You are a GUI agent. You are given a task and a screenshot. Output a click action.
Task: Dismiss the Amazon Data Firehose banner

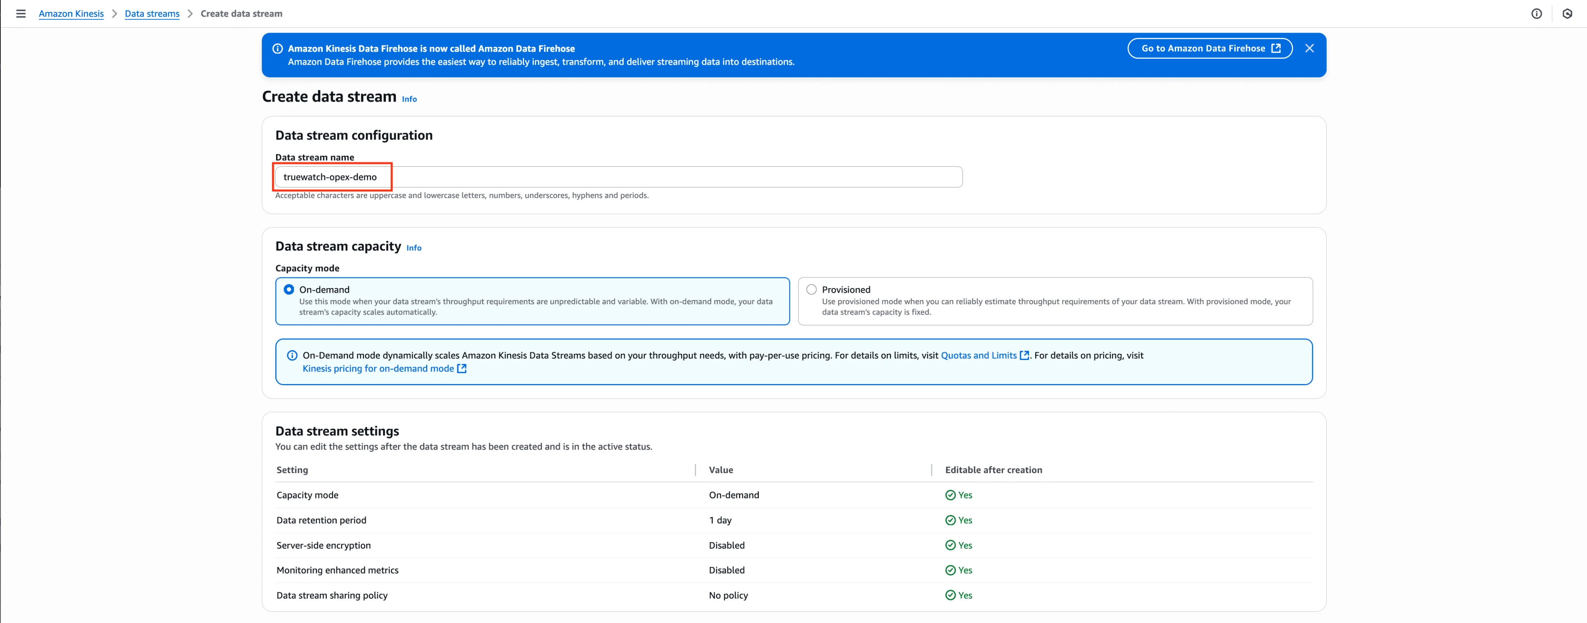click(1309, 48)
